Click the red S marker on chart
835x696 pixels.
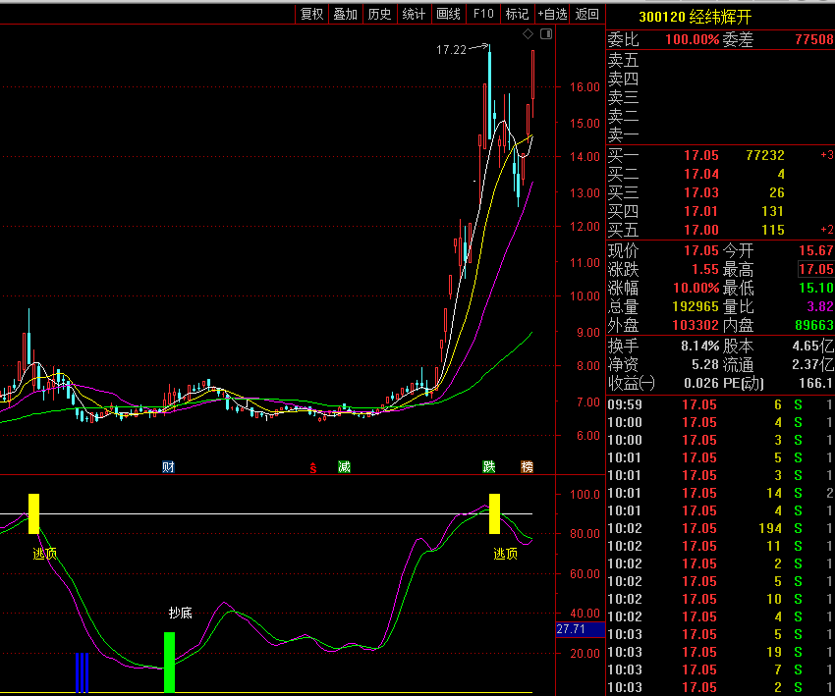click(x=313, y=467)
